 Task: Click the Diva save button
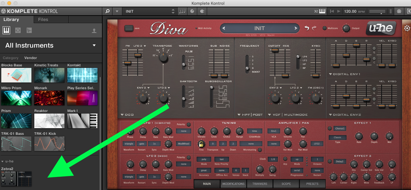click(129, 28)
